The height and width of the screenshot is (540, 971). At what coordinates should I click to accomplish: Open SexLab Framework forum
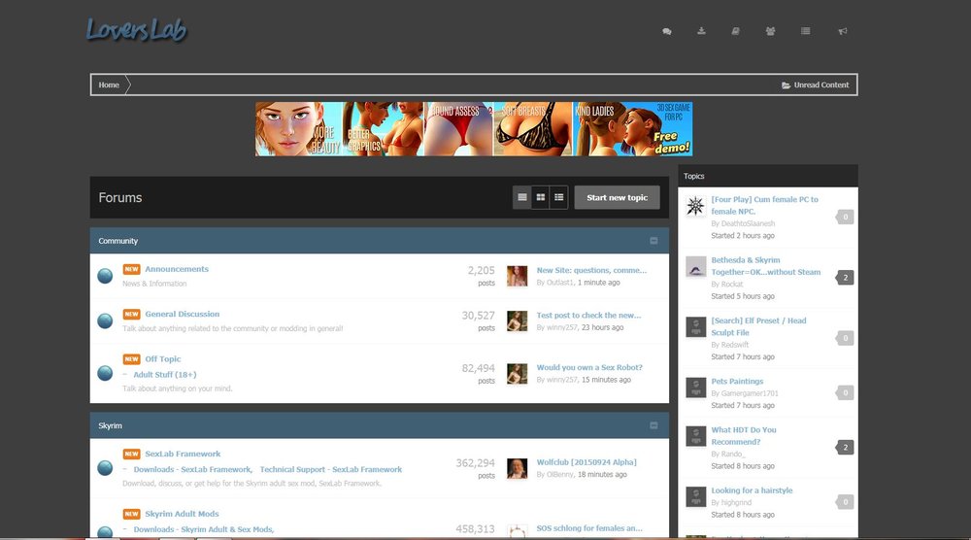183,454
